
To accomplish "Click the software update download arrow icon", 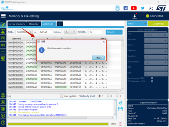I will tap(135, 16).
